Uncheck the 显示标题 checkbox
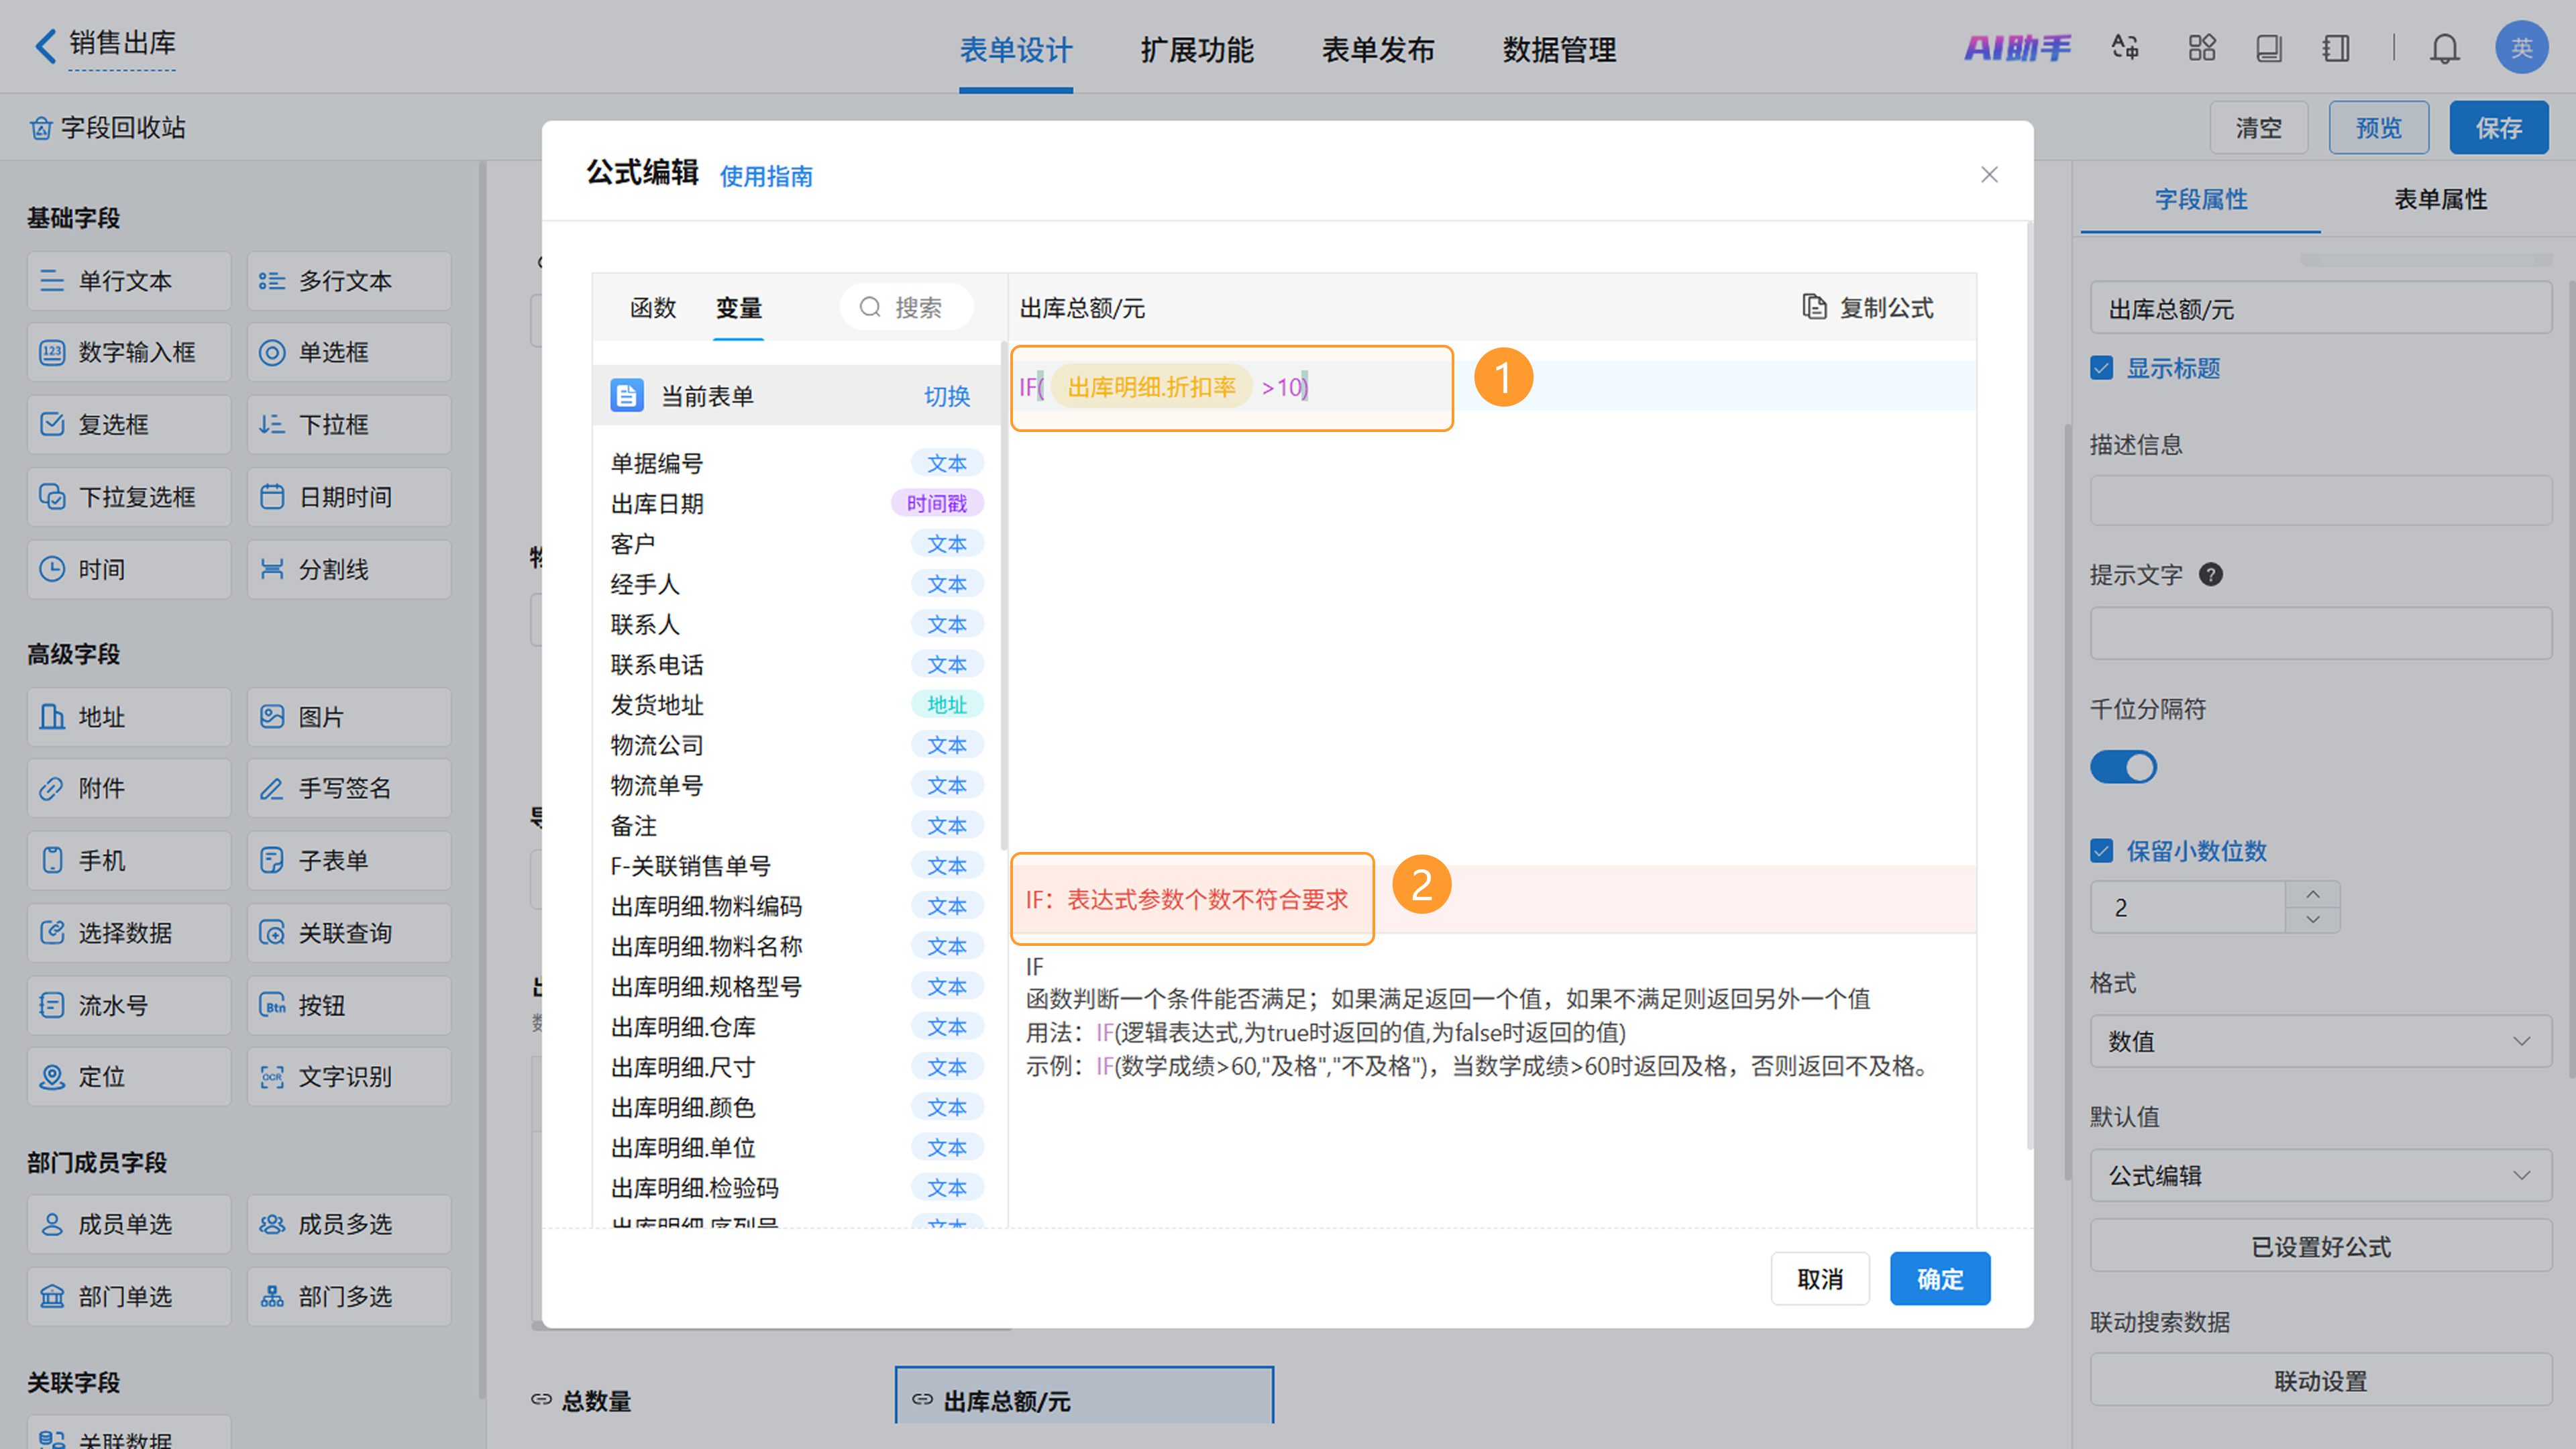 pyautogui.click(x=2101, y=368)
